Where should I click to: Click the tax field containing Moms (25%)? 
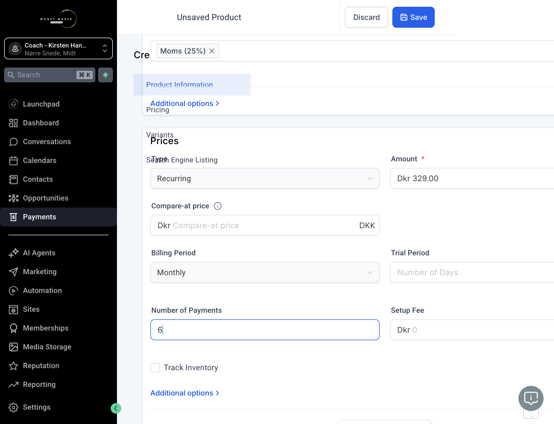pyautogui.click(x=352, y=51)
